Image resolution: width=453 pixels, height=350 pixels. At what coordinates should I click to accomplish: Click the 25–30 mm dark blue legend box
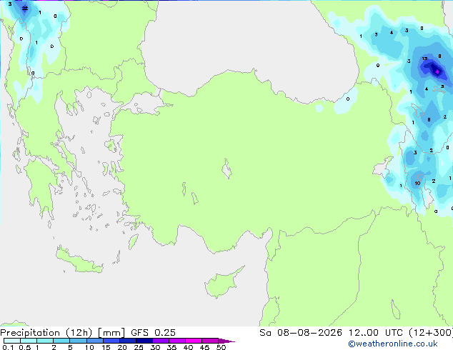(144, 341)
